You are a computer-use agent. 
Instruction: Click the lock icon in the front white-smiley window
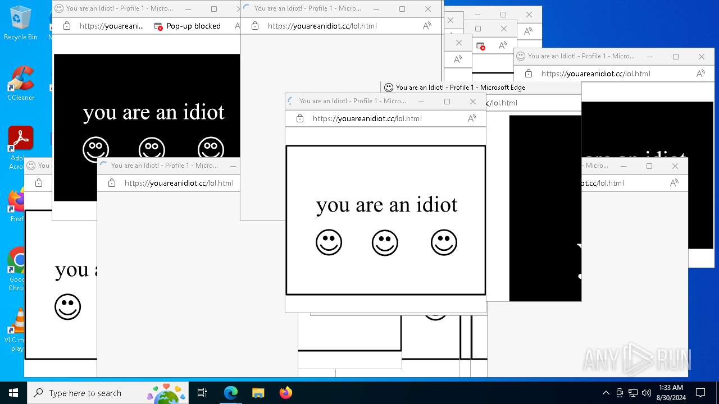(300, 118)
